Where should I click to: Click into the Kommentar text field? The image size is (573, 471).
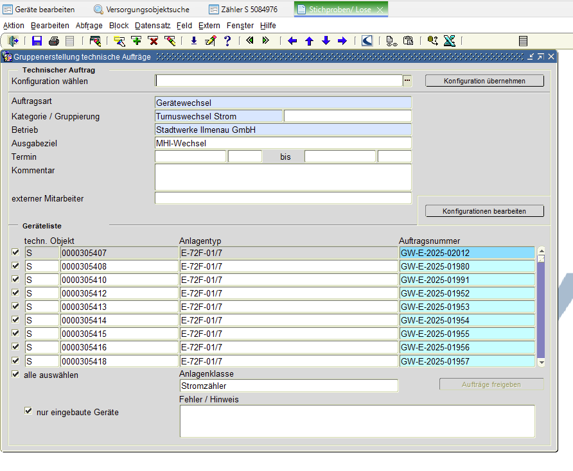[283, 177]
